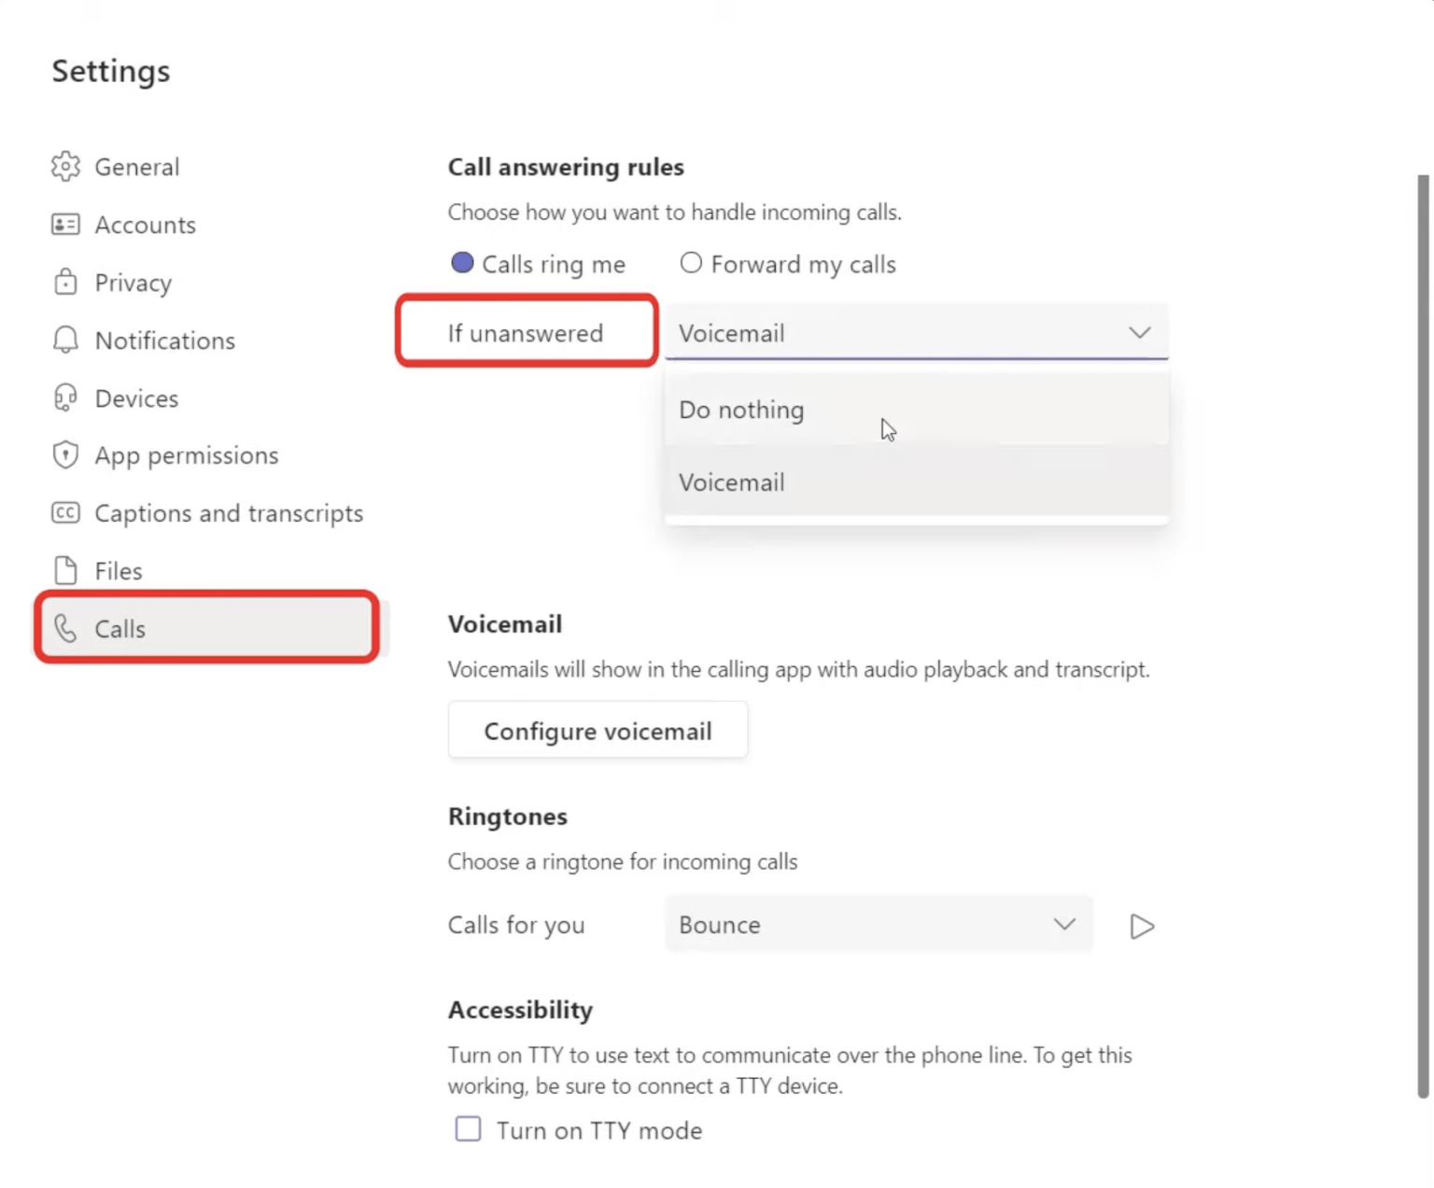1434x1188 pixels.
Task: Click the Settings page heading
Action: (x=111, y=70)
